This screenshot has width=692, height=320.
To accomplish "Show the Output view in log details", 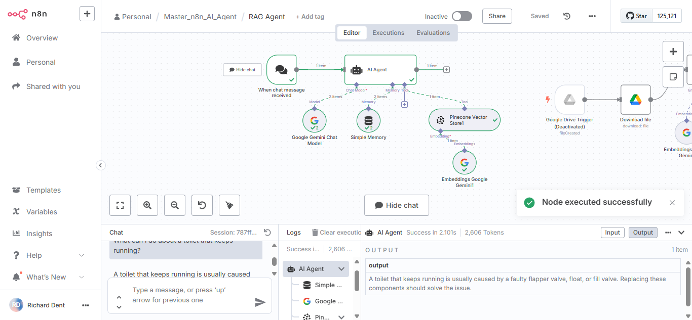I will (x=643, y=233).
